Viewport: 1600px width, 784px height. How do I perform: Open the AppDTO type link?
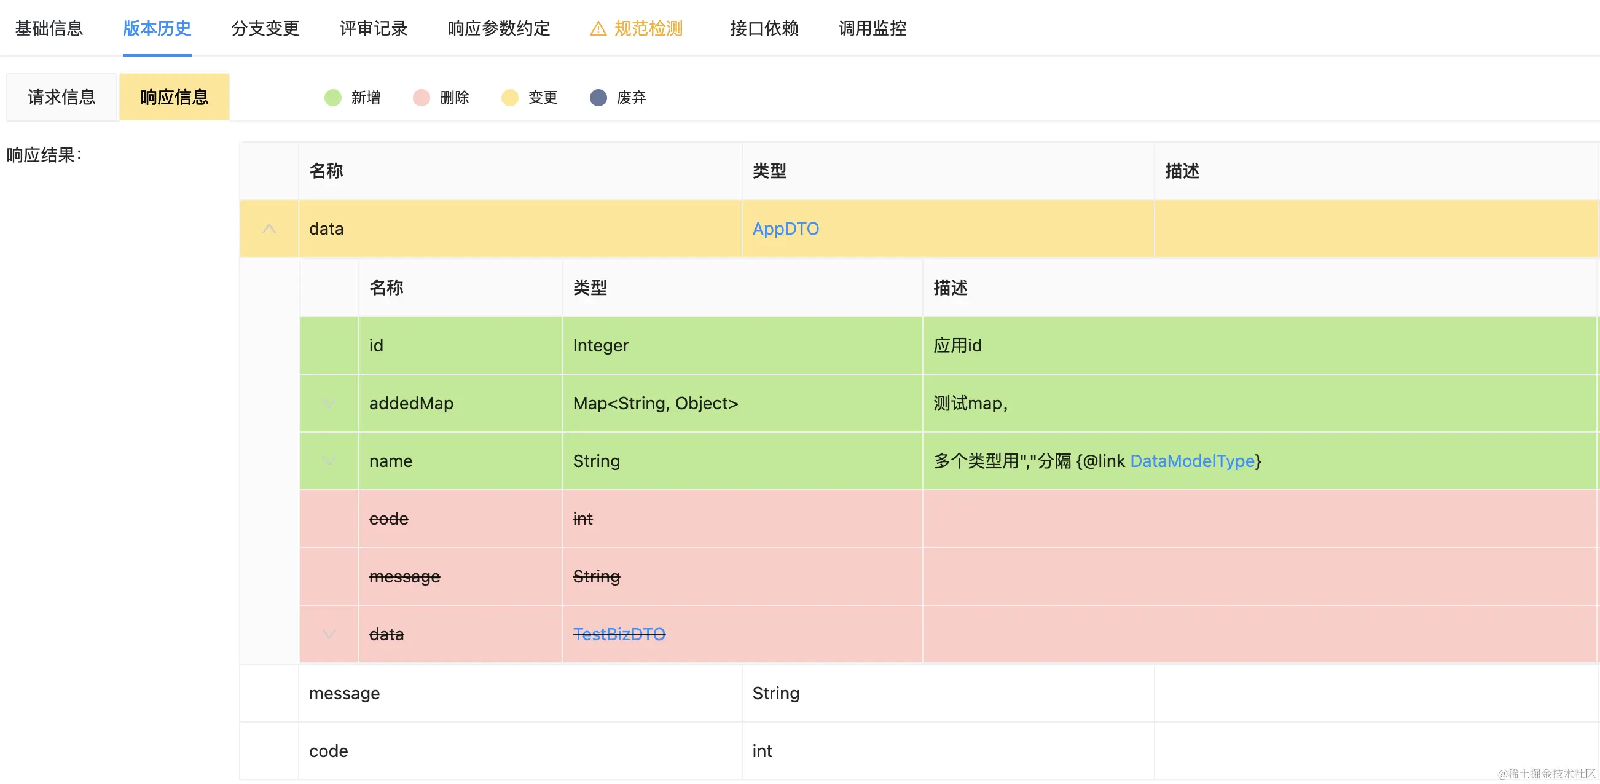point(786,229)
